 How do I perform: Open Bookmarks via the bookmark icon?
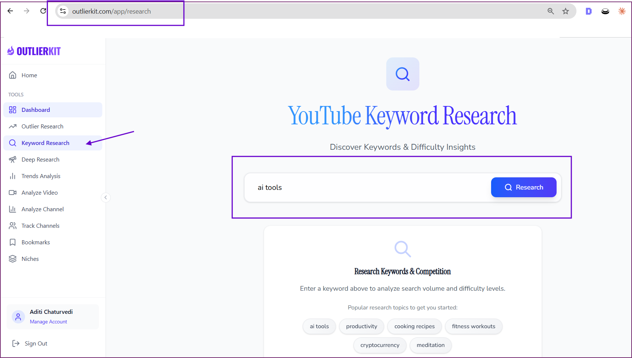(13, 242)
